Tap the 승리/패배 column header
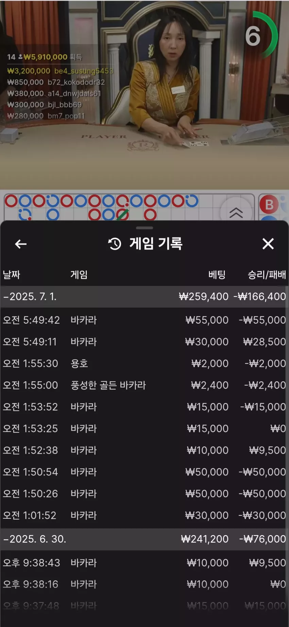289x627 pixels. 267,274
